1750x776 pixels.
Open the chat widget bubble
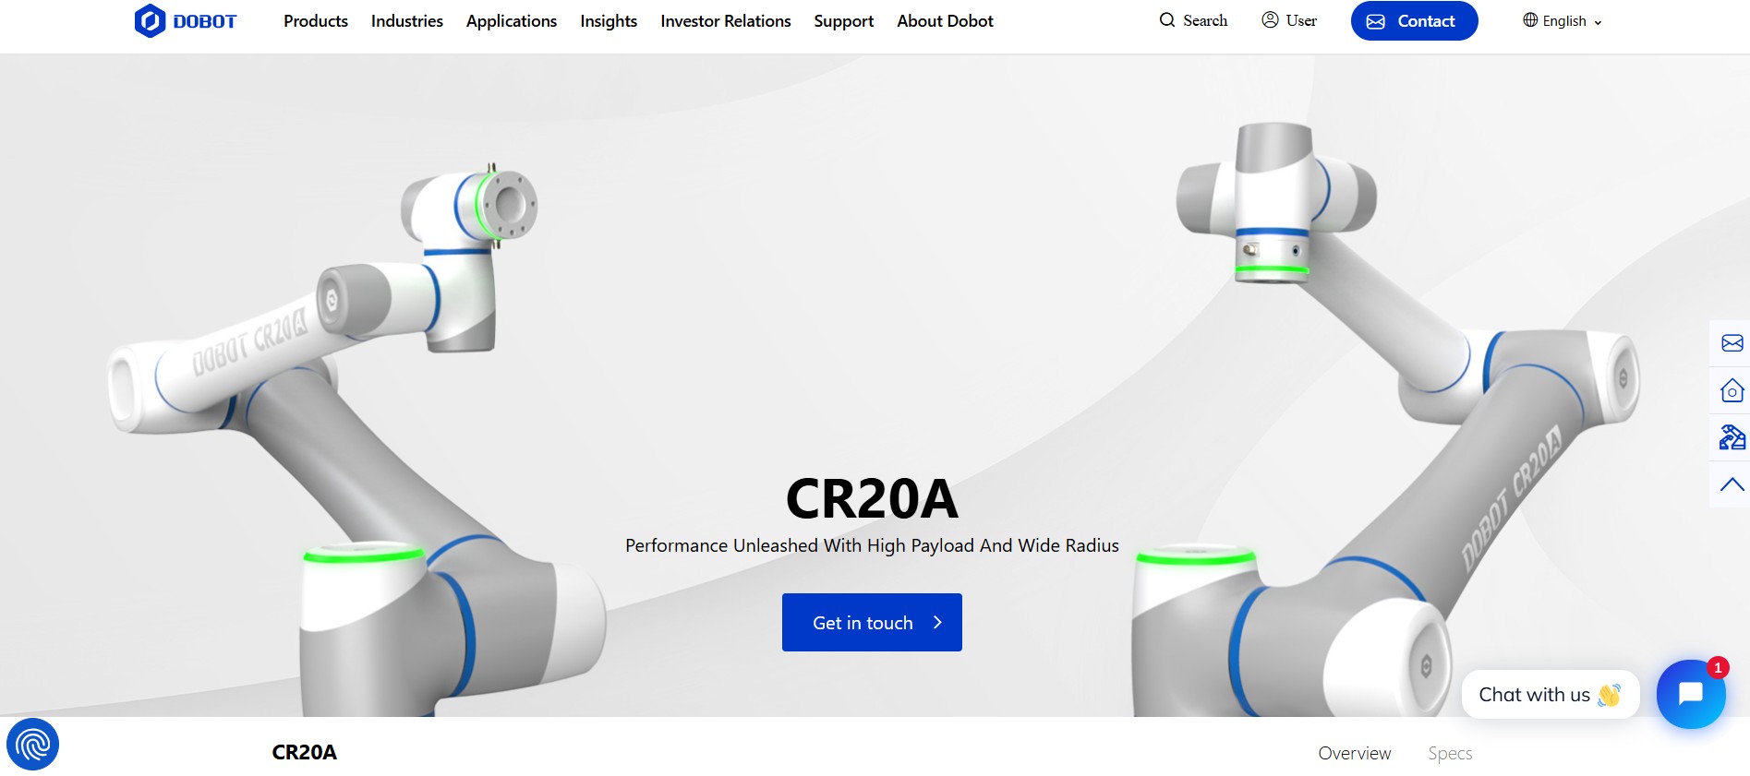tap(1690, 694)
